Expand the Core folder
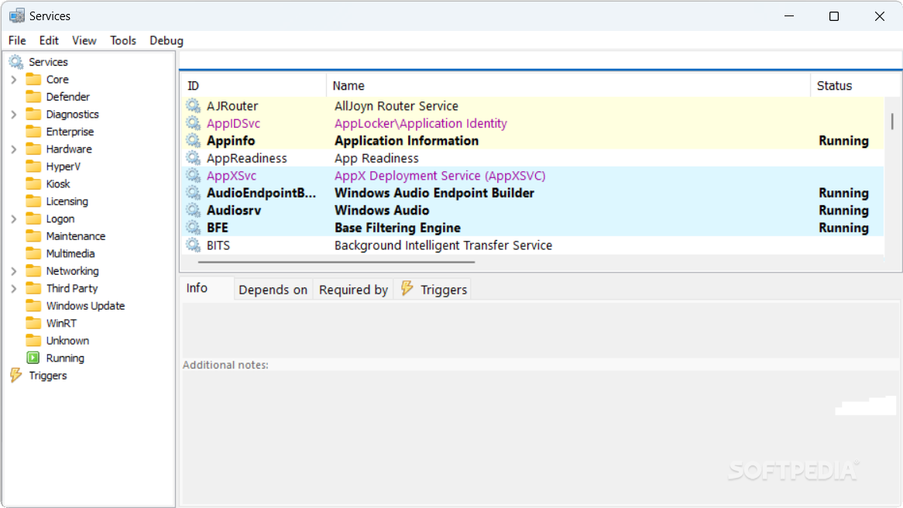 pos(14,80)
